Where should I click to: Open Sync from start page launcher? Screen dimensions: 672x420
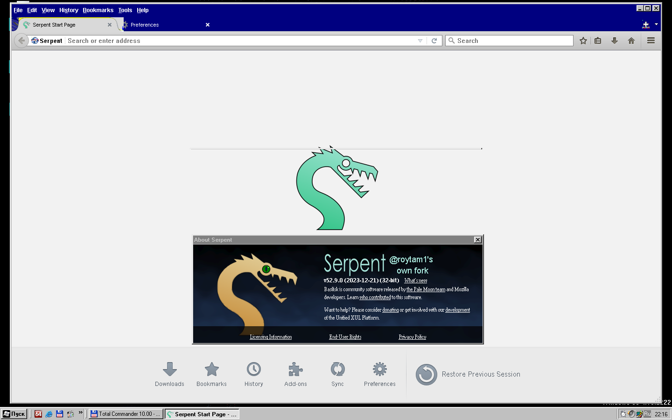pos(338,374)
